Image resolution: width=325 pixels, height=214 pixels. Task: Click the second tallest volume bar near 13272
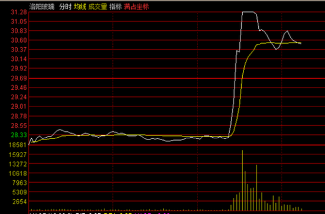(x=256, y=187)
